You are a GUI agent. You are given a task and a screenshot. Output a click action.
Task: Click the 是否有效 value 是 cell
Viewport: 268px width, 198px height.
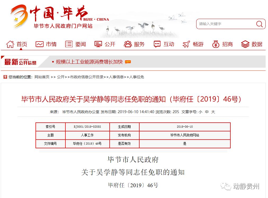coord(185,144)
